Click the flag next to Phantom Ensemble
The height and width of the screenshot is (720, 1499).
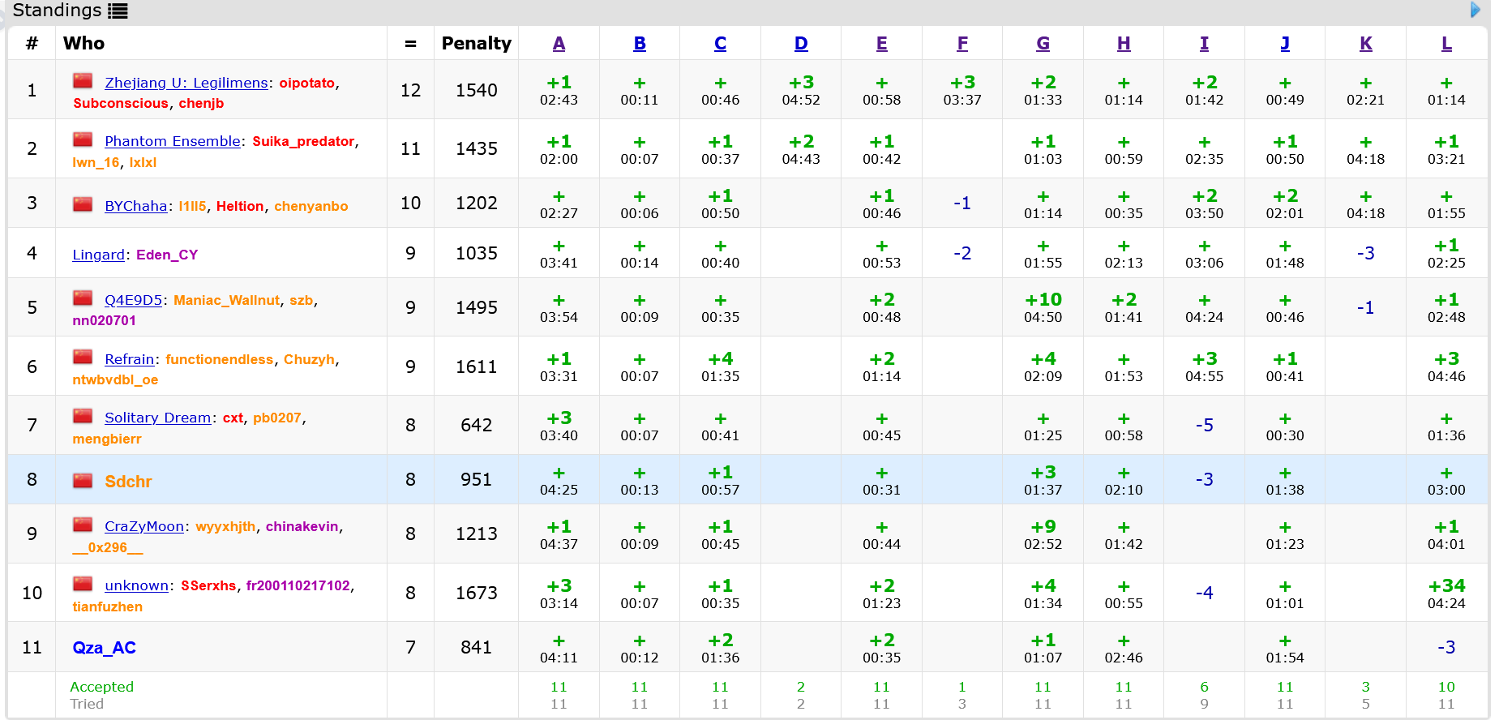click(x=83, y=139)
